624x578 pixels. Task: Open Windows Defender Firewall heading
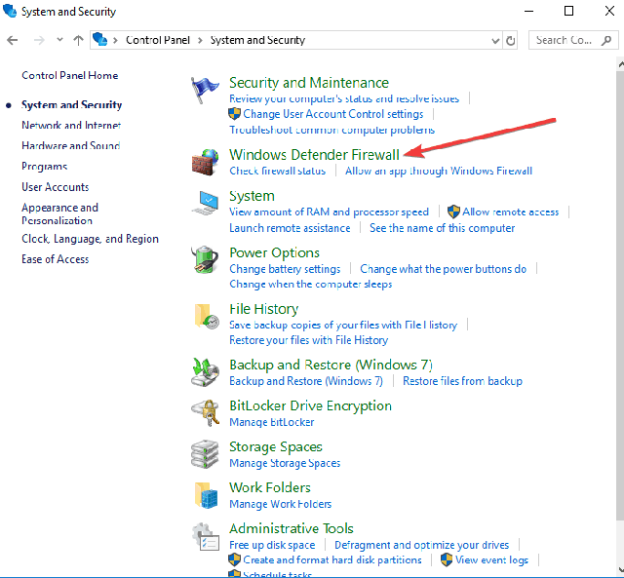tap(314, 155)
